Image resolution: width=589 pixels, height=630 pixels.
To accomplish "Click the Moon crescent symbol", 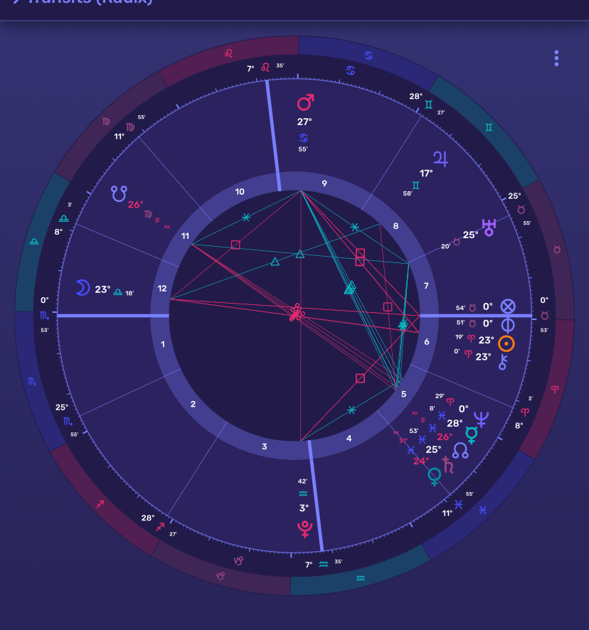I will pos(83,288).
